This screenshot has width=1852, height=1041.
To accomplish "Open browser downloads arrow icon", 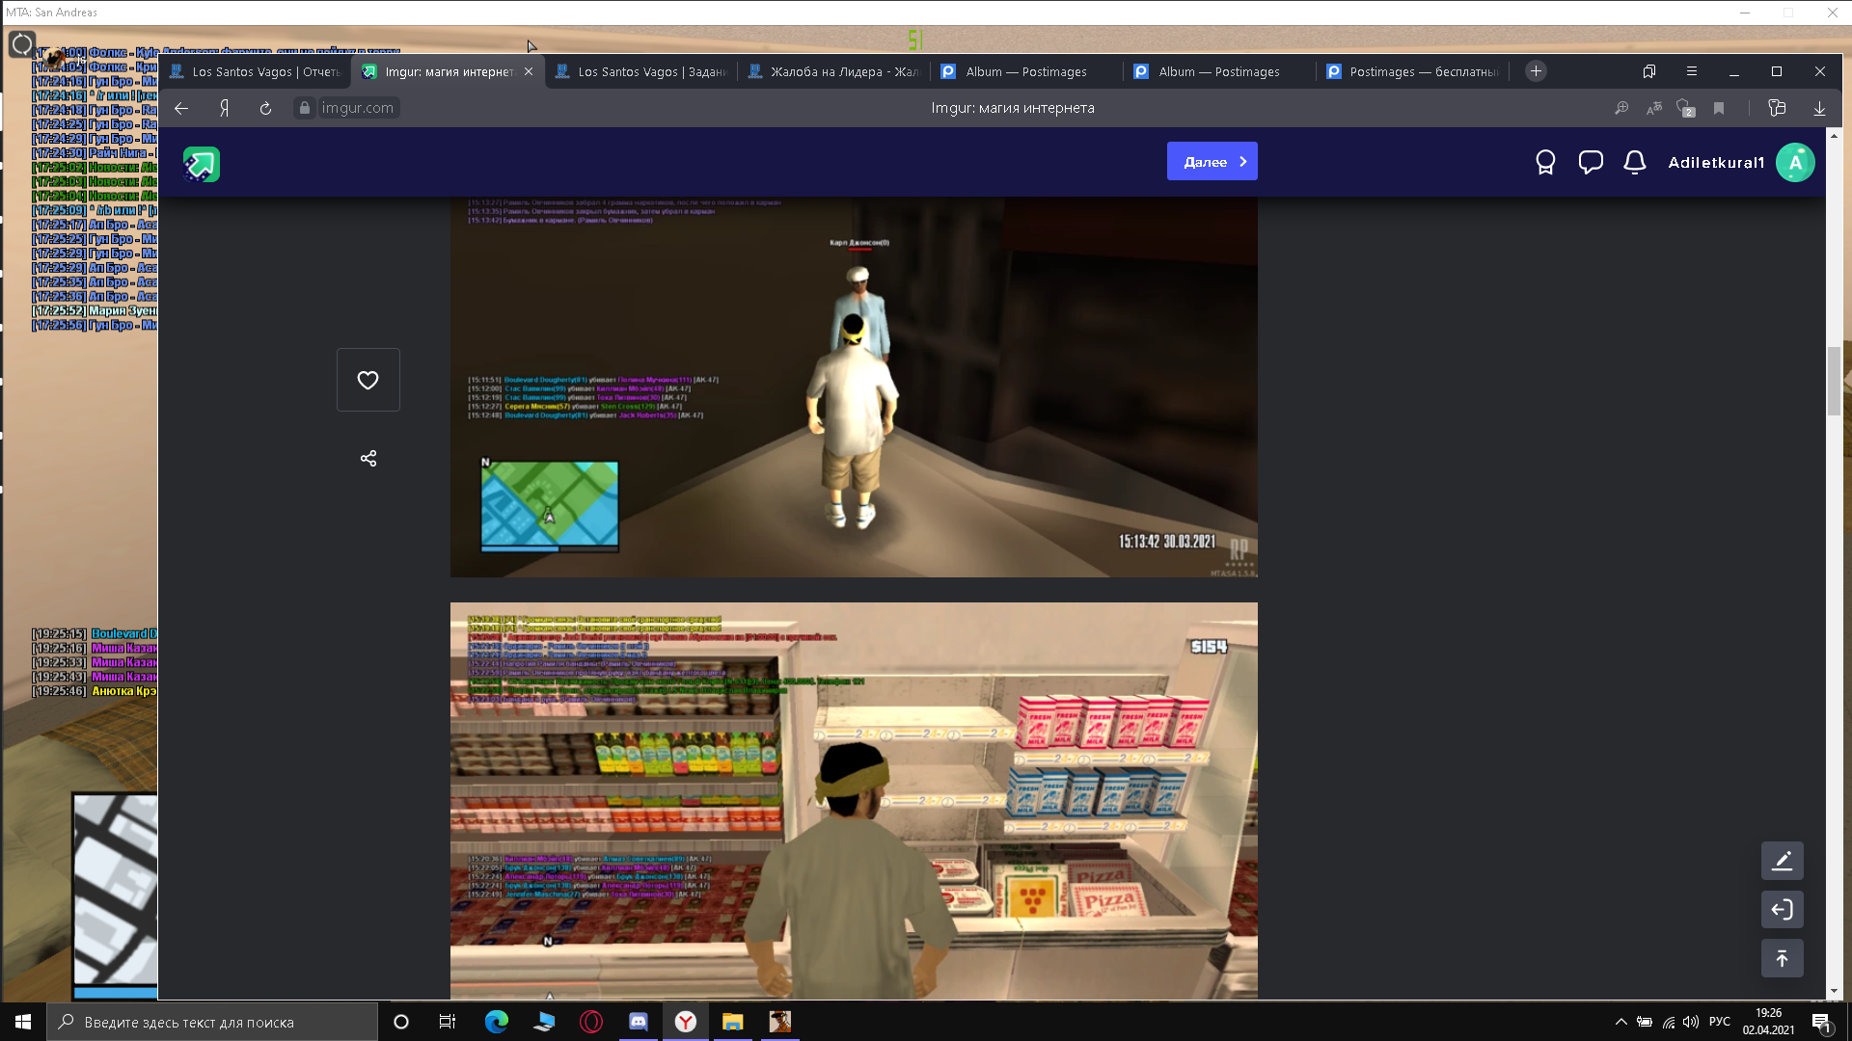I will (1819, 108).
